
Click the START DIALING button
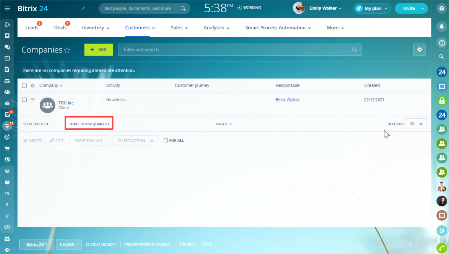coord(89,141)
